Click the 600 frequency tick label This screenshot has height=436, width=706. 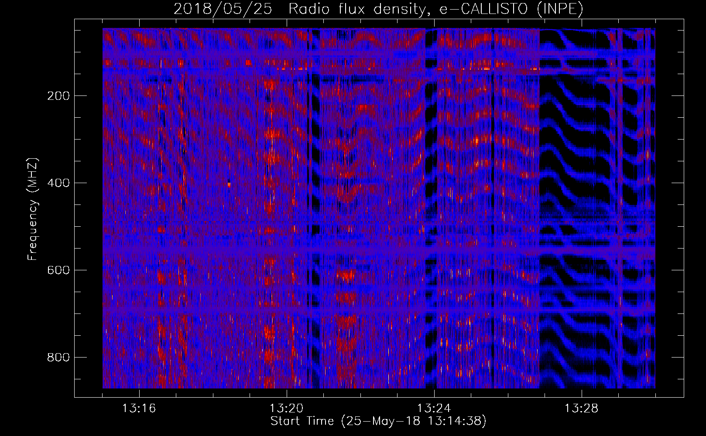[58, 270]
